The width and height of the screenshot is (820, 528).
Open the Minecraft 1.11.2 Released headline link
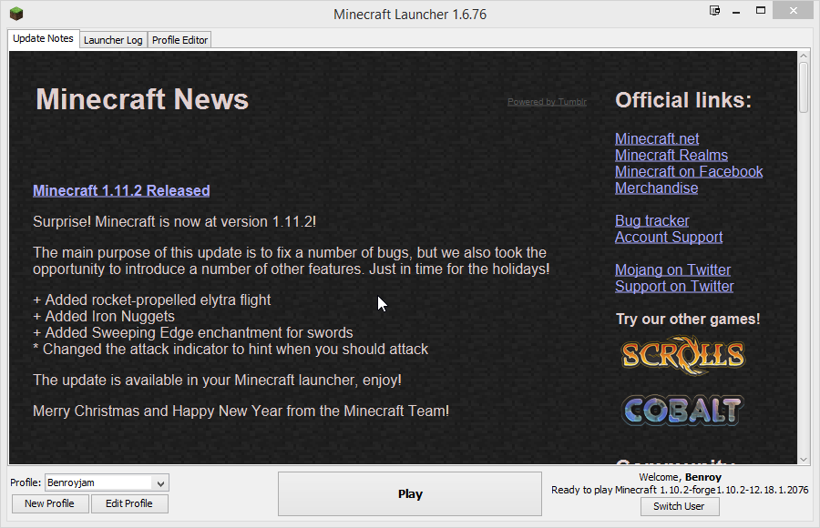[121, 190]
